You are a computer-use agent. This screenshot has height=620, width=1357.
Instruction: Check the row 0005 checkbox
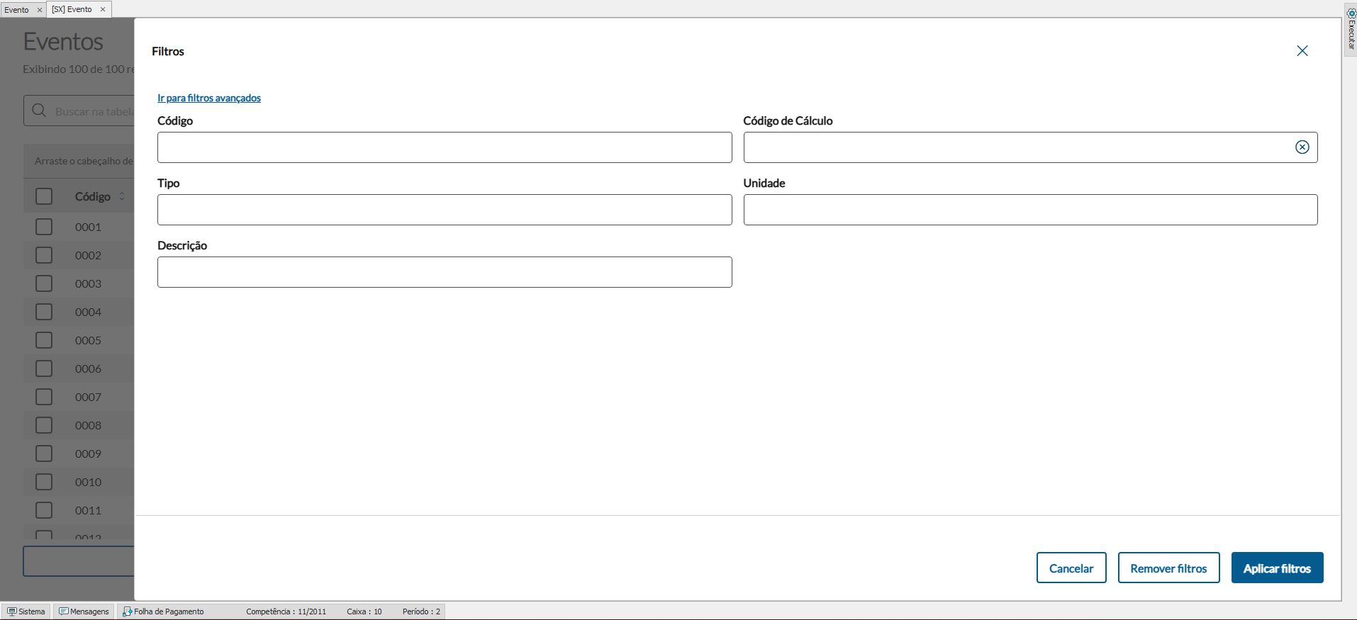[44, 340]
